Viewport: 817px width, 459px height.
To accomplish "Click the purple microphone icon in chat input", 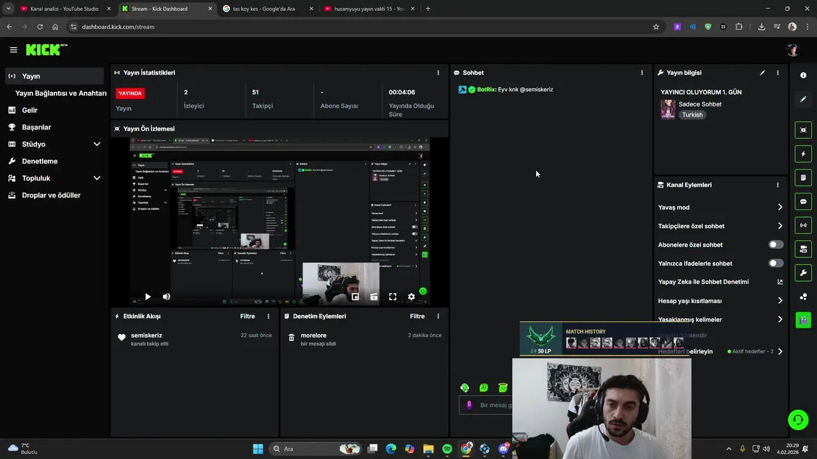I will tap(469, 405).
